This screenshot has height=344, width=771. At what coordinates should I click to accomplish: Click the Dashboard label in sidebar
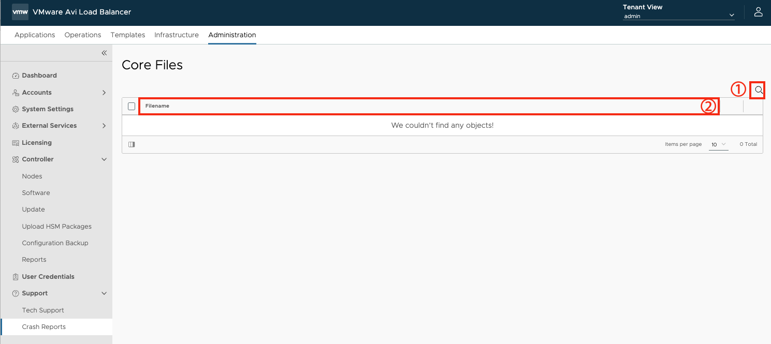[x=39, y=76]
